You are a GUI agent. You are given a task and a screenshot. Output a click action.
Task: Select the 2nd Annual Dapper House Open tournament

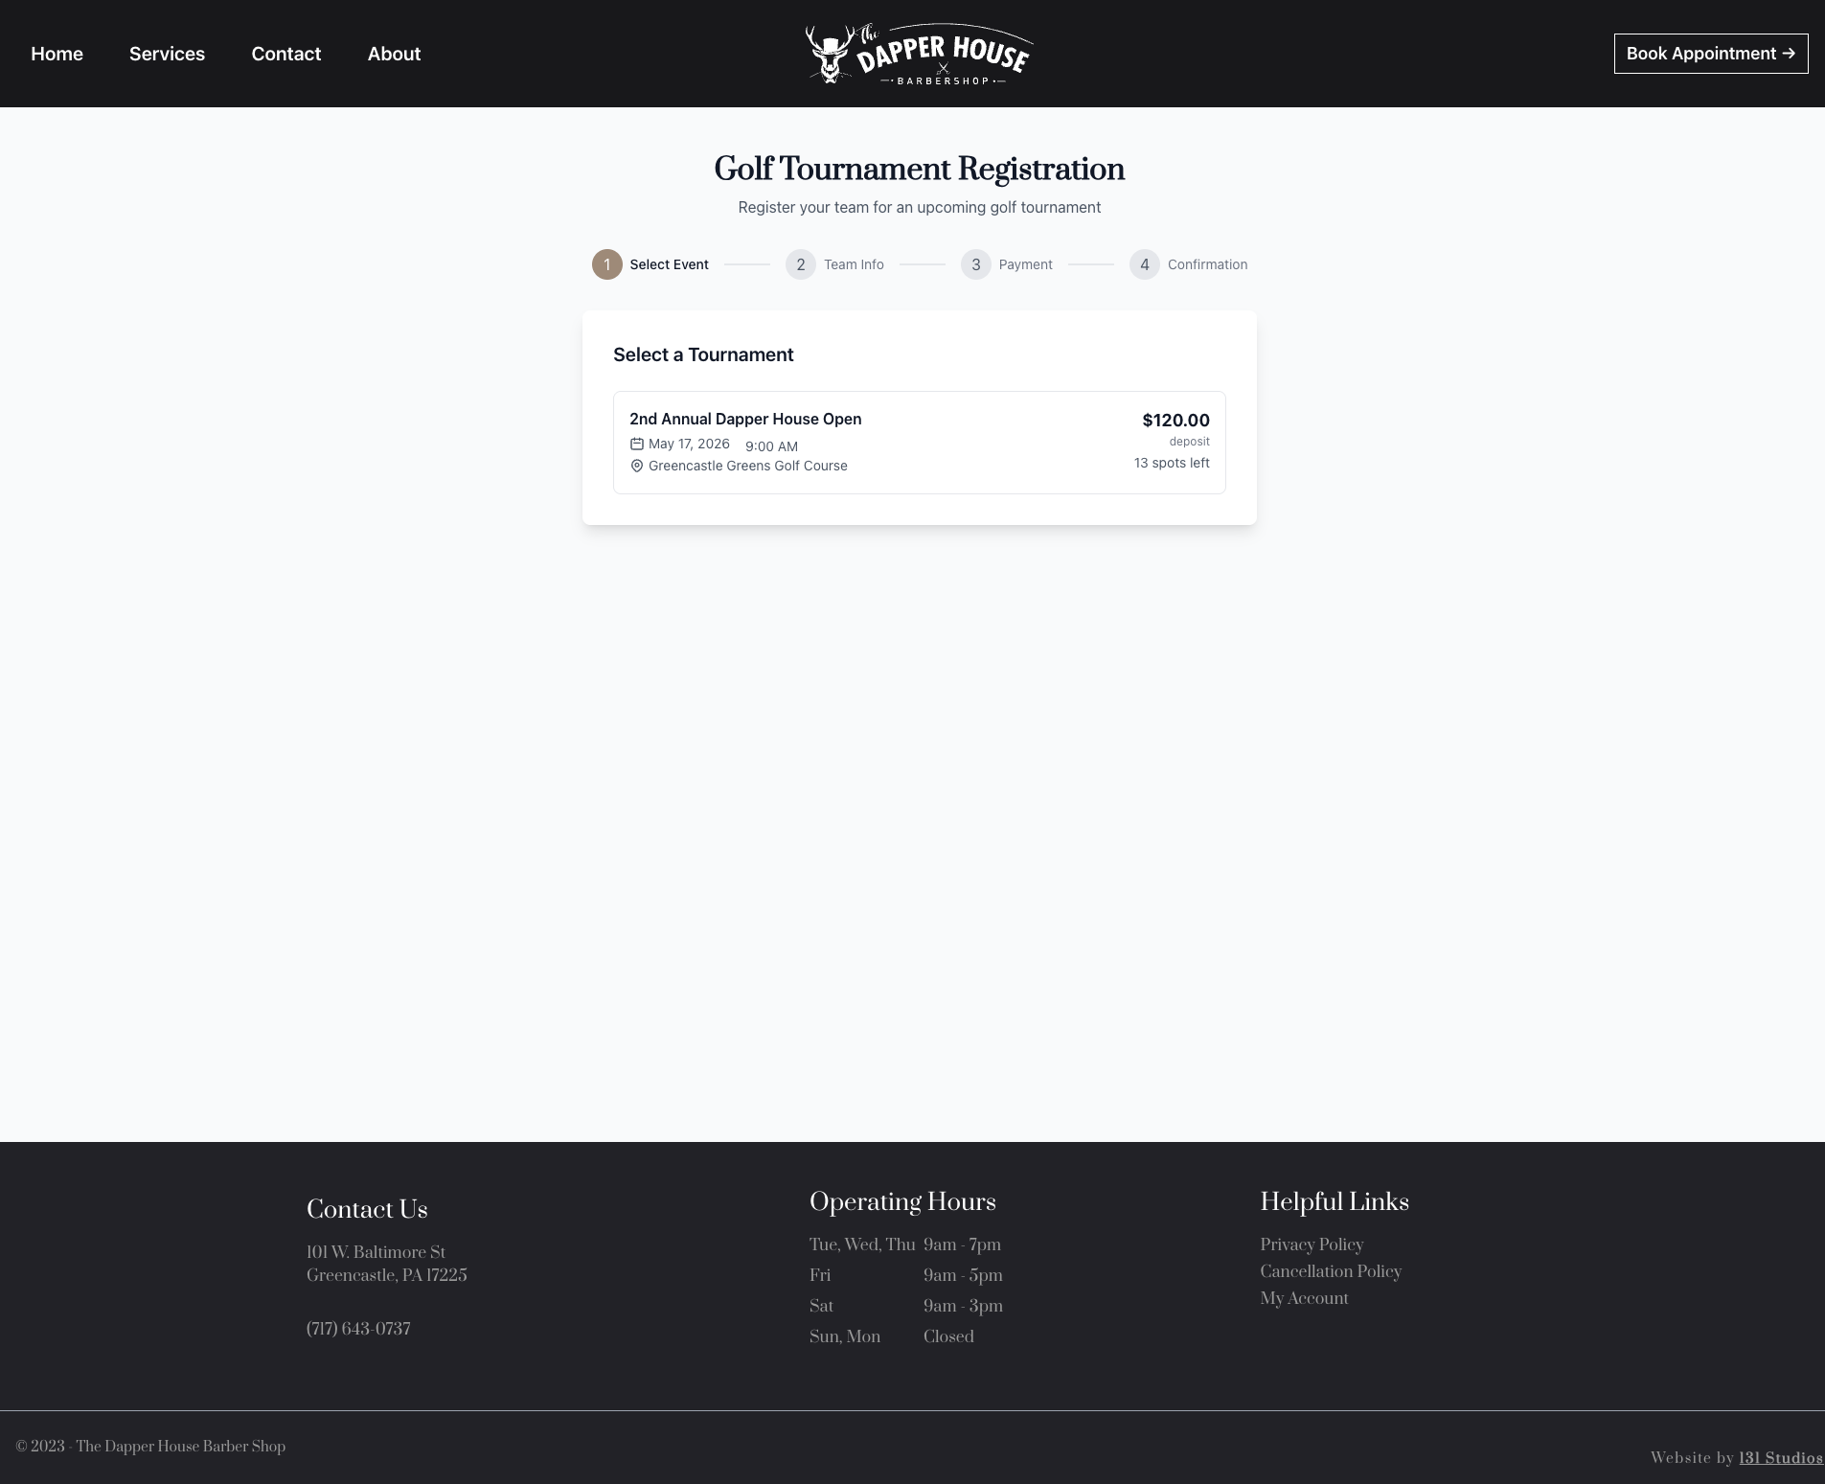[x=919, y=442]
